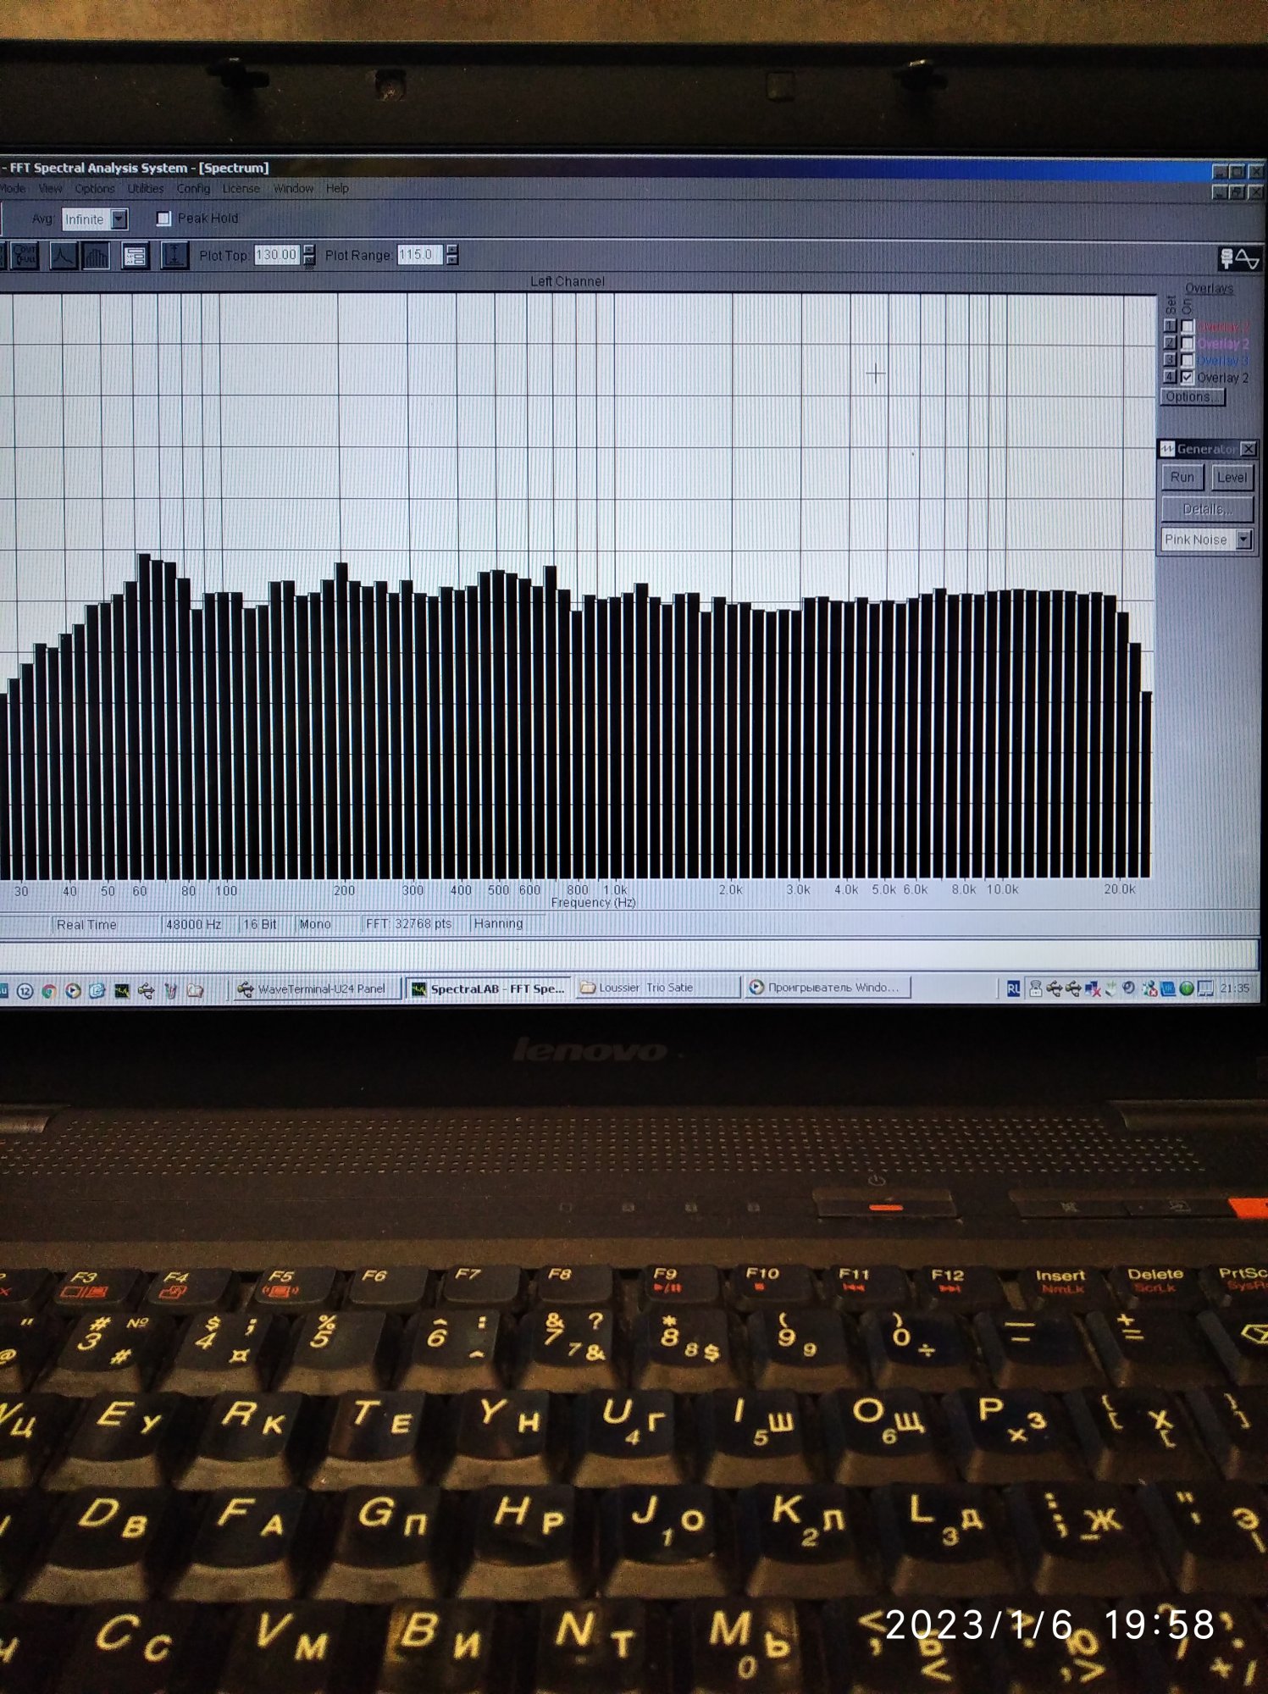Open the Help menu
This screenshot has width=1268, height=1694.
[x=337, y=189]
